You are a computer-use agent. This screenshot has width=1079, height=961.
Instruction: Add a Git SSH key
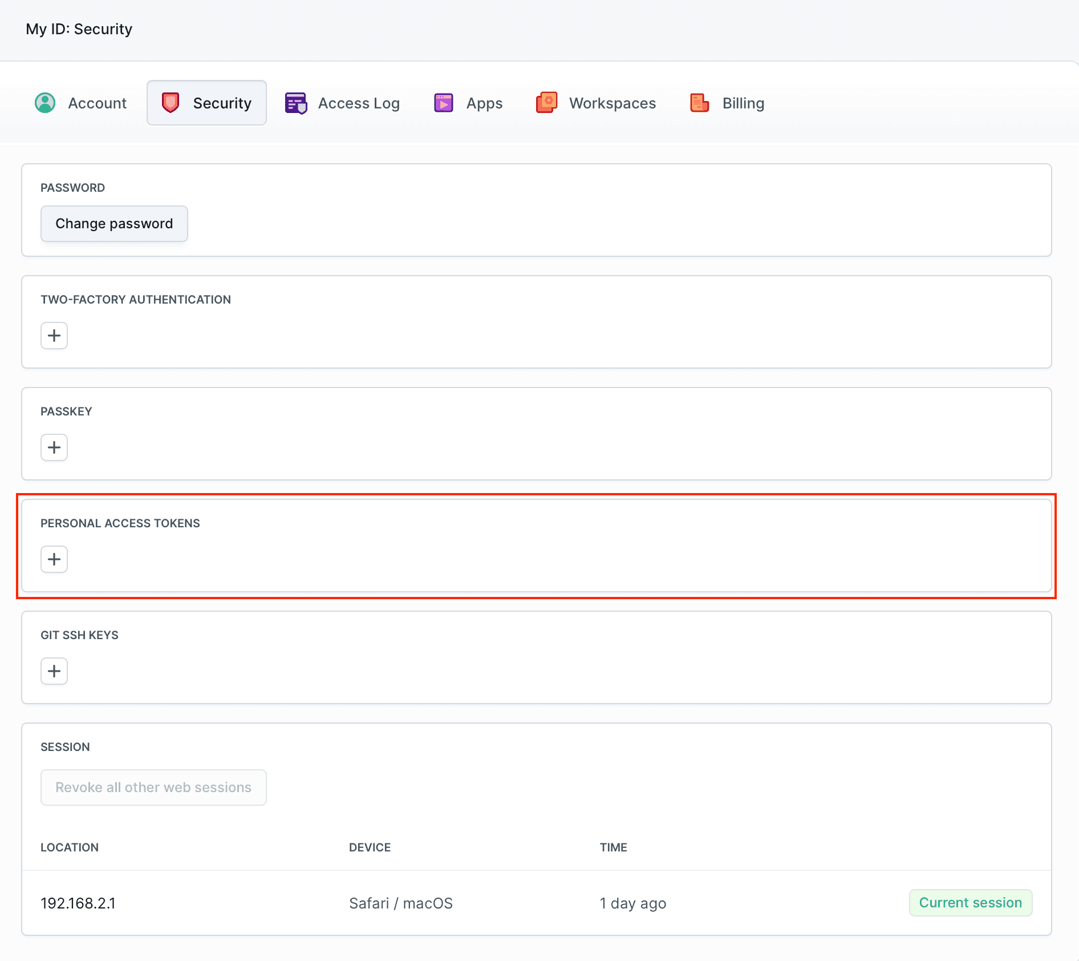pos(54,671)
